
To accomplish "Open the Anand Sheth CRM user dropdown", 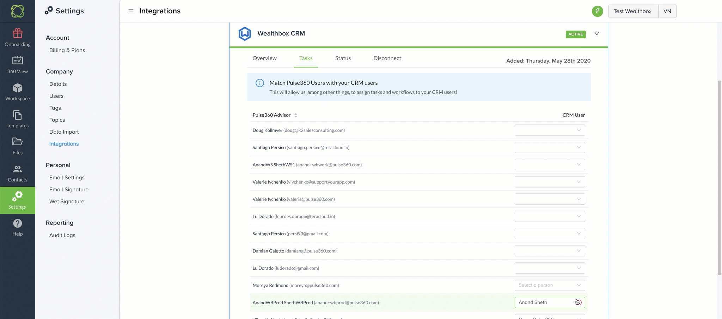I will (550, 302).
